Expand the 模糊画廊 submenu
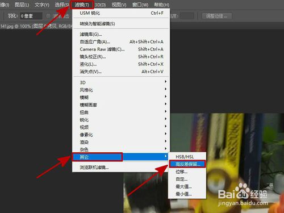Image resolution: width=284 pixels, height=213 pixels. pos(121,105)
